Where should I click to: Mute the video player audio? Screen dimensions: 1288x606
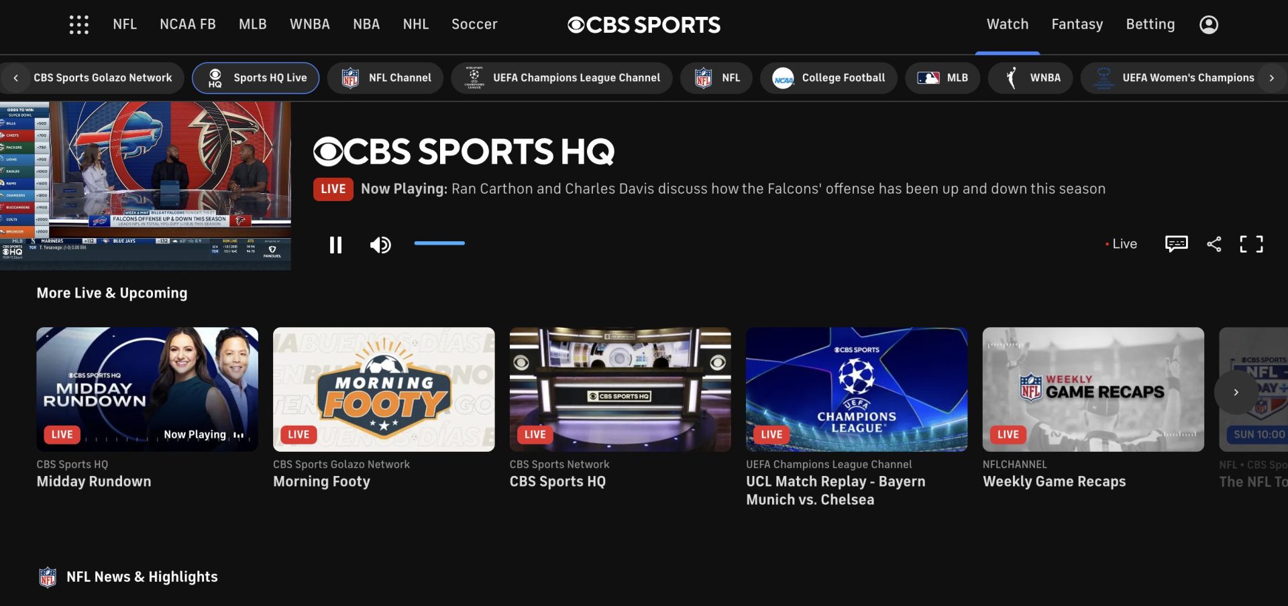[380, 244]
